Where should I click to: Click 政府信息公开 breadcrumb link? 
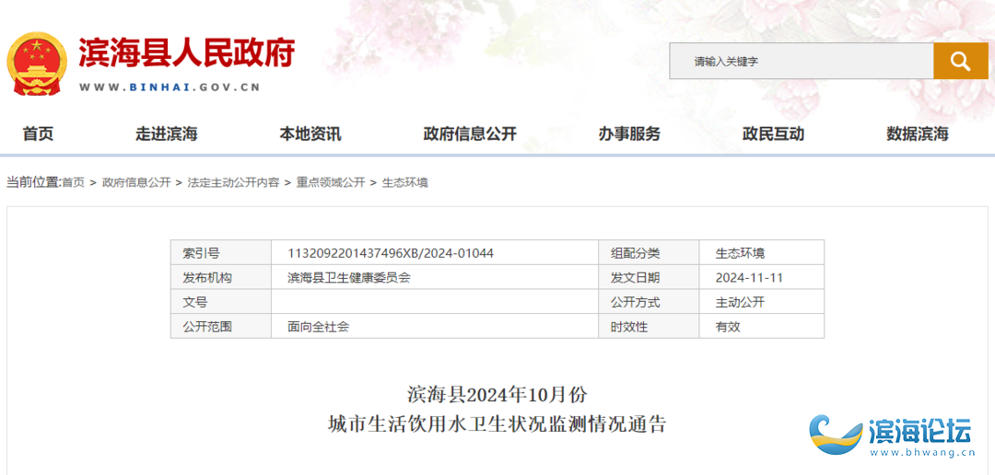point(136,182)
